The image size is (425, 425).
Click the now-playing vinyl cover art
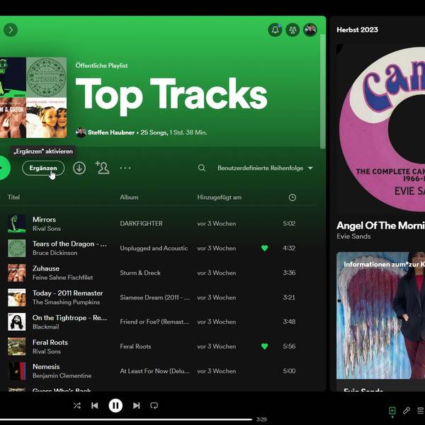(x=380, y=127)
